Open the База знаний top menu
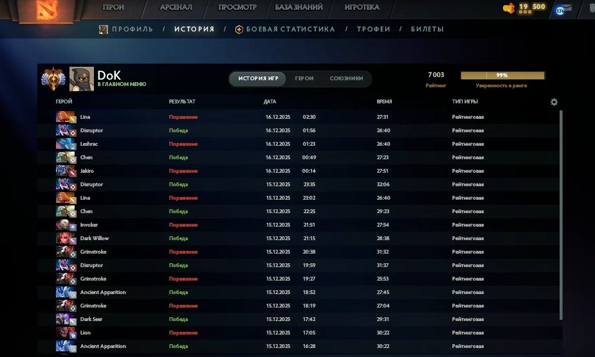This screenshot has width=595, height=357. pyautogui.click(x=298, y=7)
